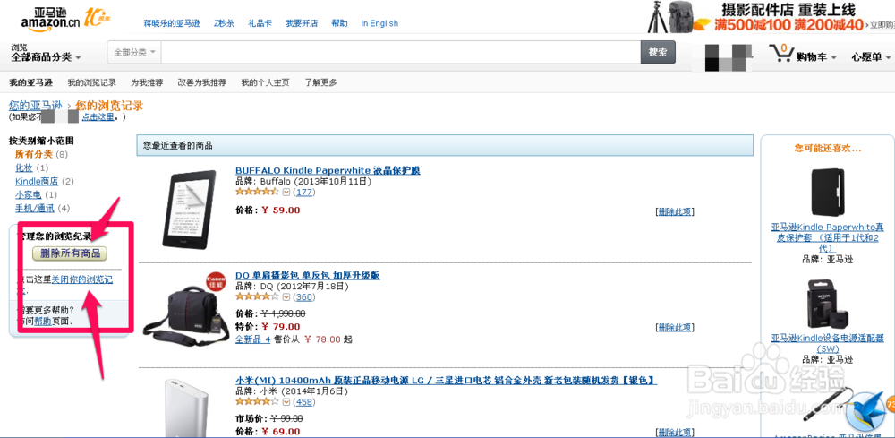This screenshot has width=895, height=438.
Task: Open the Kindle leather case thumbnail
Action: pos(828,193)
